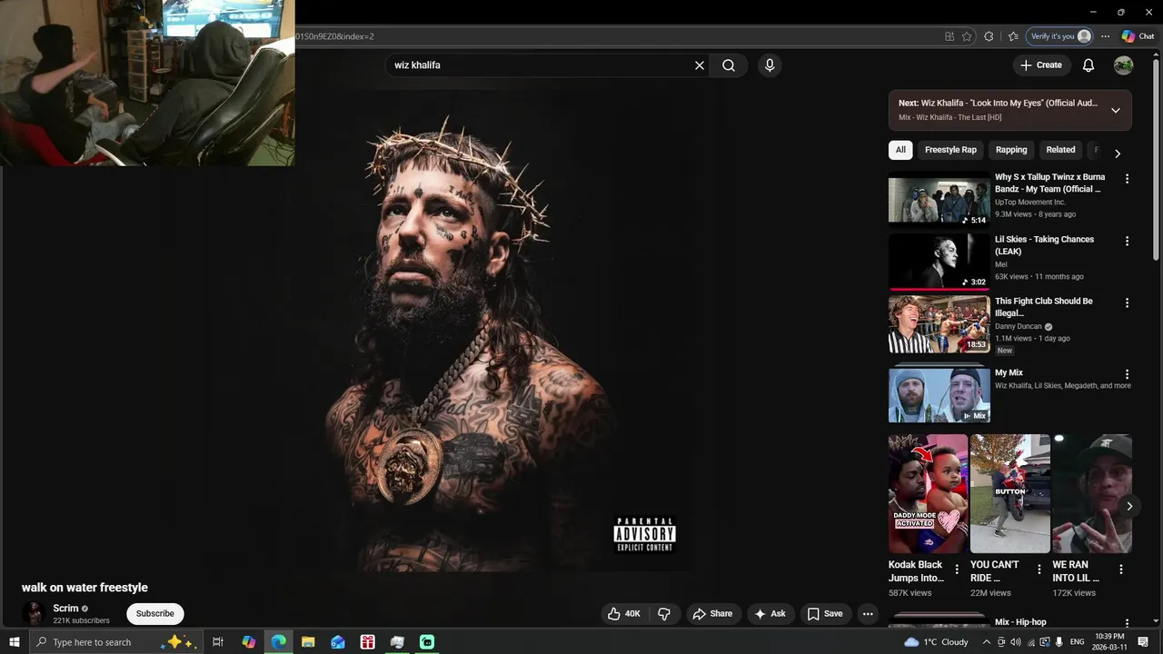Open options for This Fight Club video
The width and height of the screenshot is (1163, 654).
[x=1127, y=302]
